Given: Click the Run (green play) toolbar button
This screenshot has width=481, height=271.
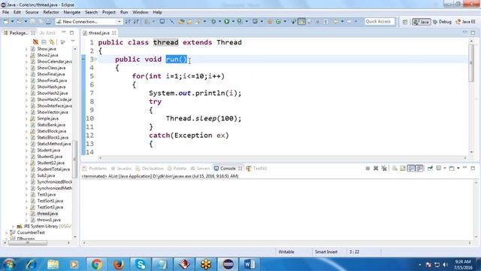Looking at the screenshot, I should tap(227, 22).
